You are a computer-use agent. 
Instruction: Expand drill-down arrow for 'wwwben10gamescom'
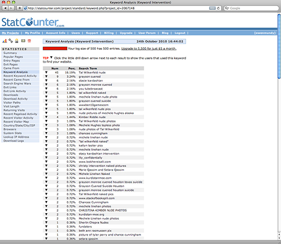click(46, 105)
